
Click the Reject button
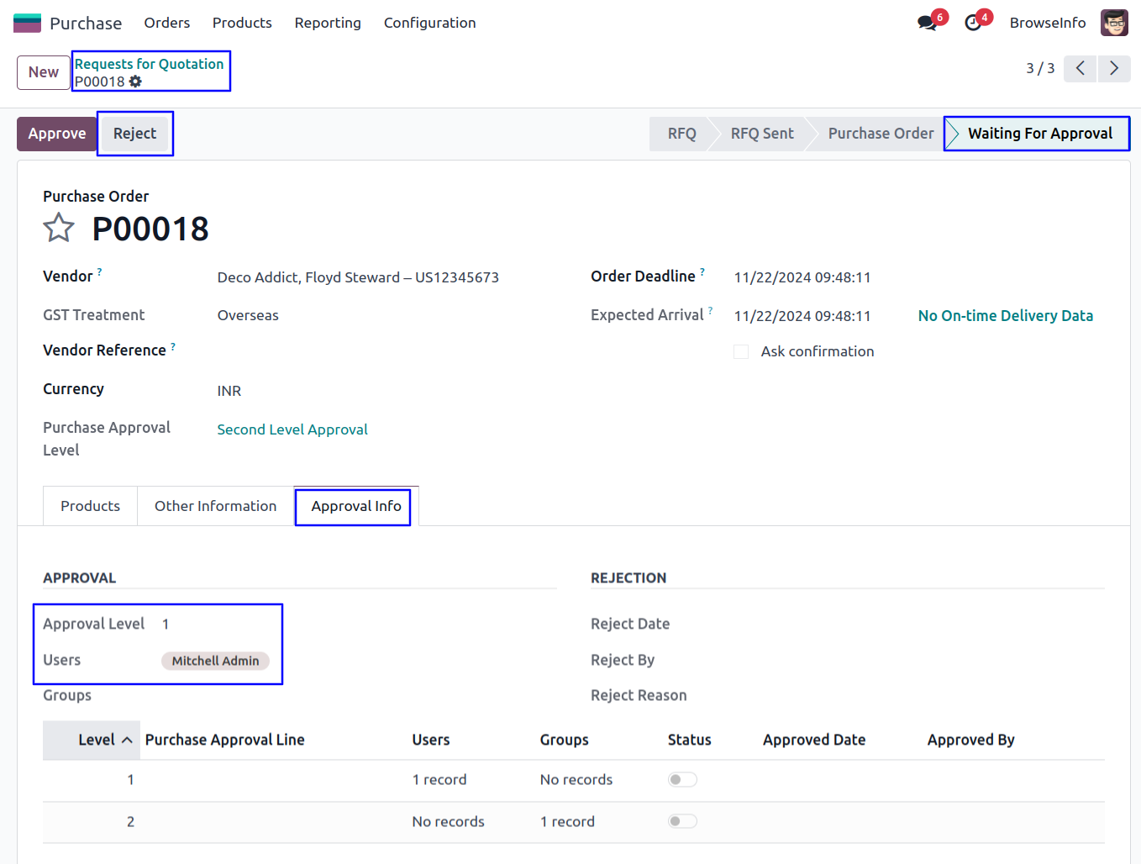click(x=134, y=134)
